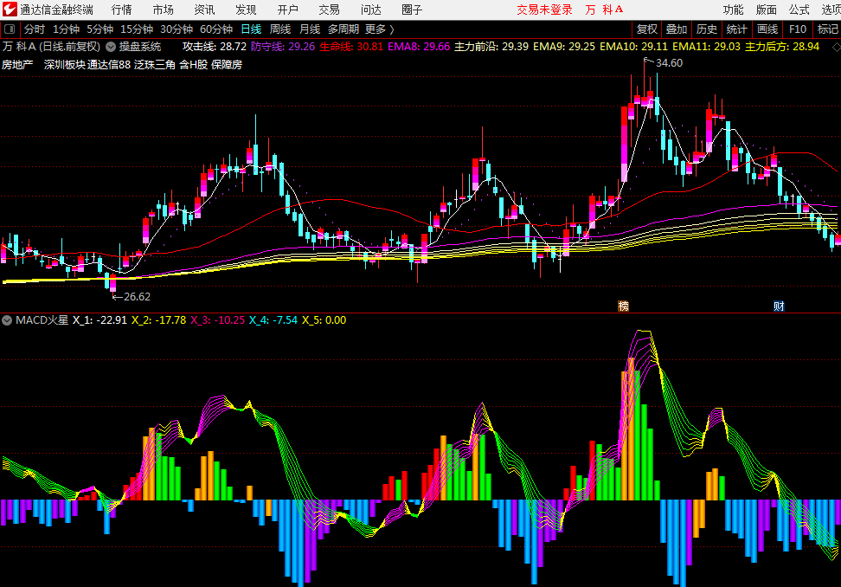Image resolution: width=841 pixels, height=587 pixels.
Task: Click the X_1: -22.91 value
Action: 100,320
